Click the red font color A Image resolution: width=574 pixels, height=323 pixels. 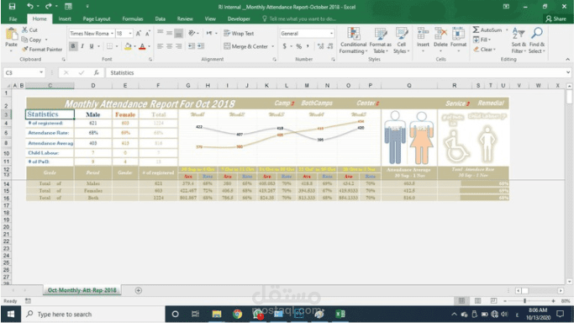[142, 46]
